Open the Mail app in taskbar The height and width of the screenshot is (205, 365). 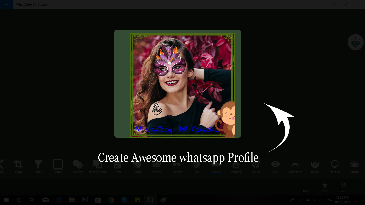tap(46, 200)
